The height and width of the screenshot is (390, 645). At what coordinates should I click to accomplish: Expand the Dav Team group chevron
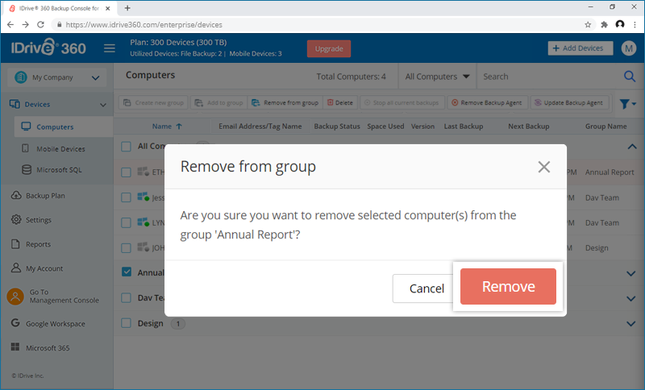(631, 299)
